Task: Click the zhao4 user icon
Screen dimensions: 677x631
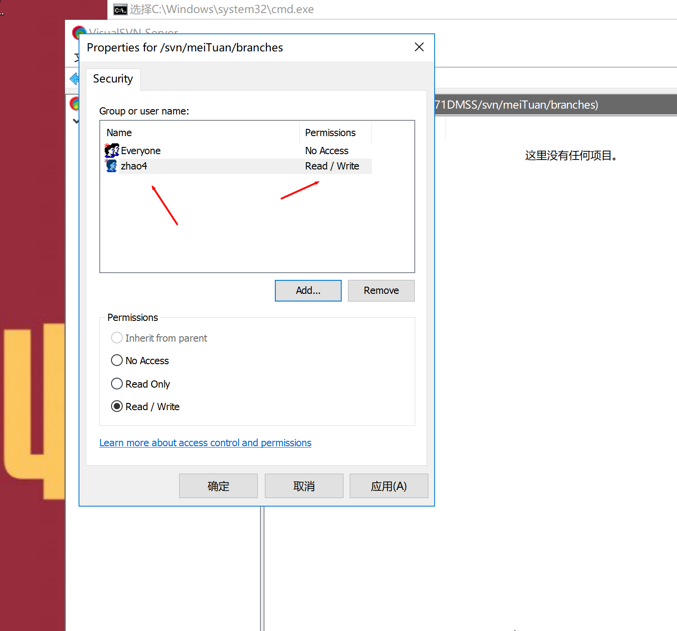Action: point(111,165)
